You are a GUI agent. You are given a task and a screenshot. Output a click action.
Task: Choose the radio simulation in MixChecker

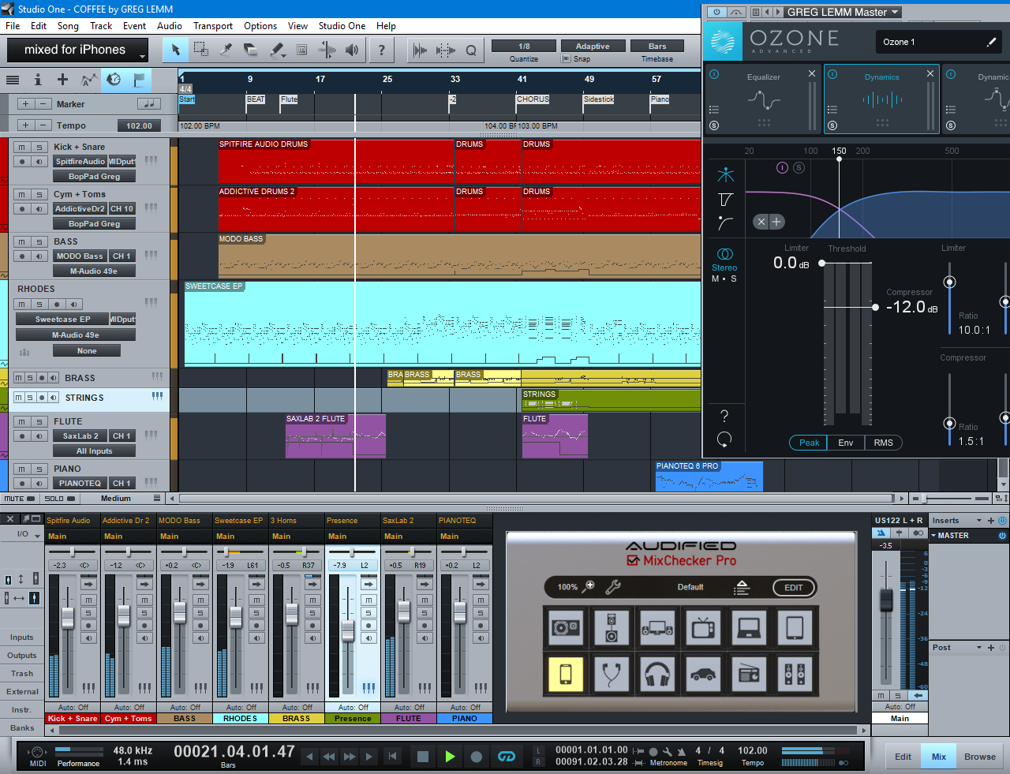pos(749,675)
